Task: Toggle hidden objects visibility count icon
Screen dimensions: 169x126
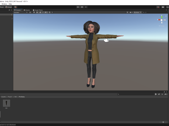Action: click(46, 12)
